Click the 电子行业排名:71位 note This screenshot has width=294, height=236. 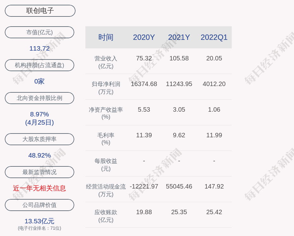click(x=40, y=228)
